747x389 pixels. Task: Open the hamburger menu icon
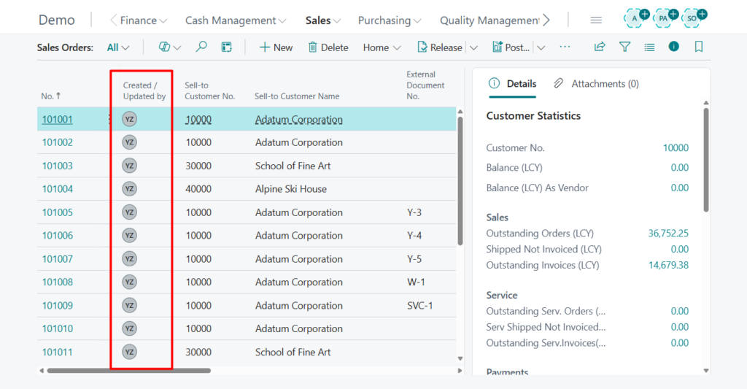click(x=596, y=20)
